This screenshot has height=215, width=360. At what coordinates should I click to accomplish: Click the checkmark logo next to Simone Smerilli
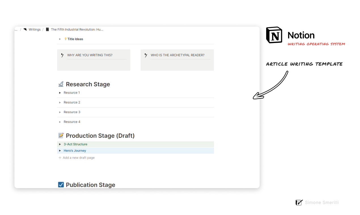(x=299, y=202)
